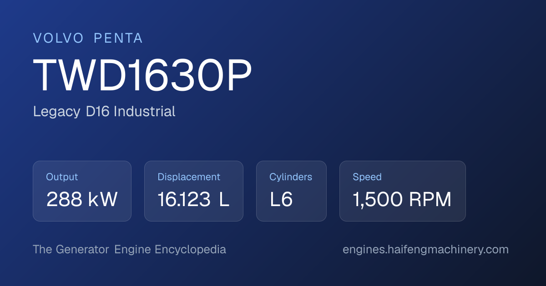Open the Output spec card
The width and height of the screenshot is (546, 286).
pos(82,191)
